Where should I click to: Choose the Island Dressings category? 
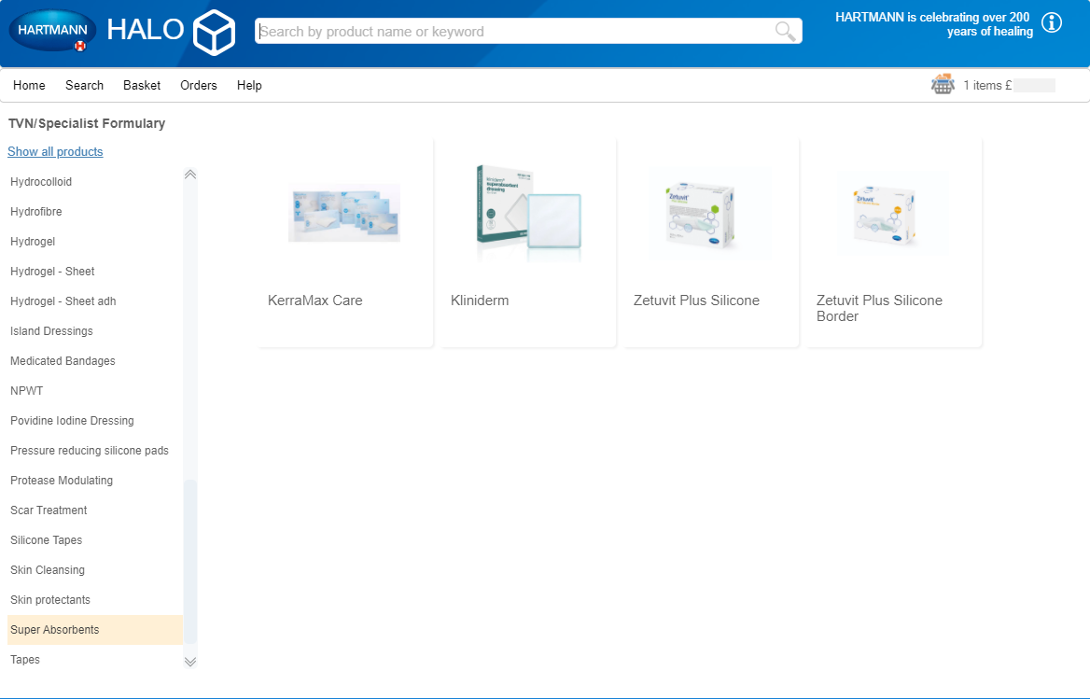tap(95, 331)
